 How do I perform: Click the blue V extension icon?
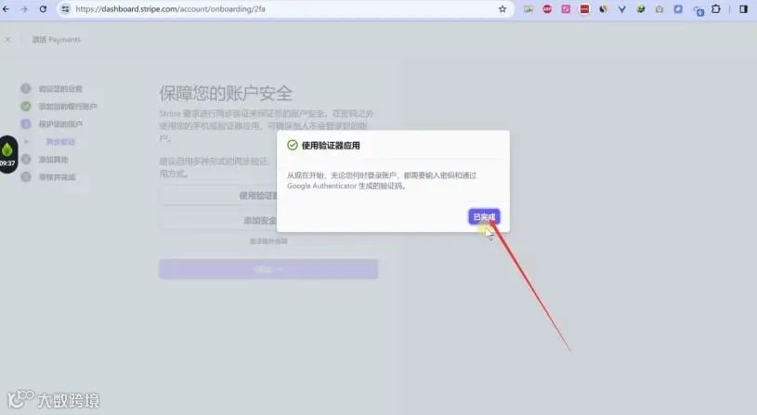(x=621, y=9)
